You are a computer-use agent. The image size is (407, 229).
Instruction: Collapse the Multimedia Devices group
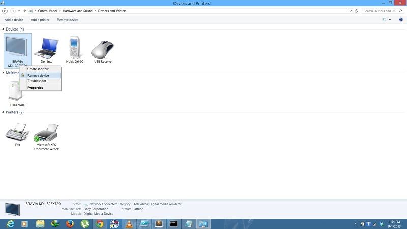[3, 73]
